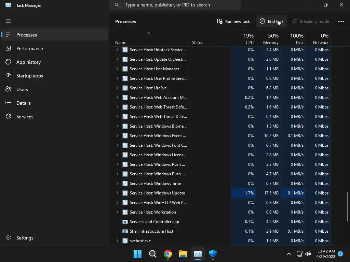The width and height of the screenshot is (350, 262).
Task: Click the process search input field
Action: coord(175,5)
